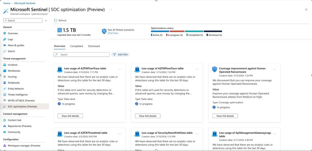View full details of Human Operated Ransomware card
This screenshot has width=312, height=151.
pos(225,116)
